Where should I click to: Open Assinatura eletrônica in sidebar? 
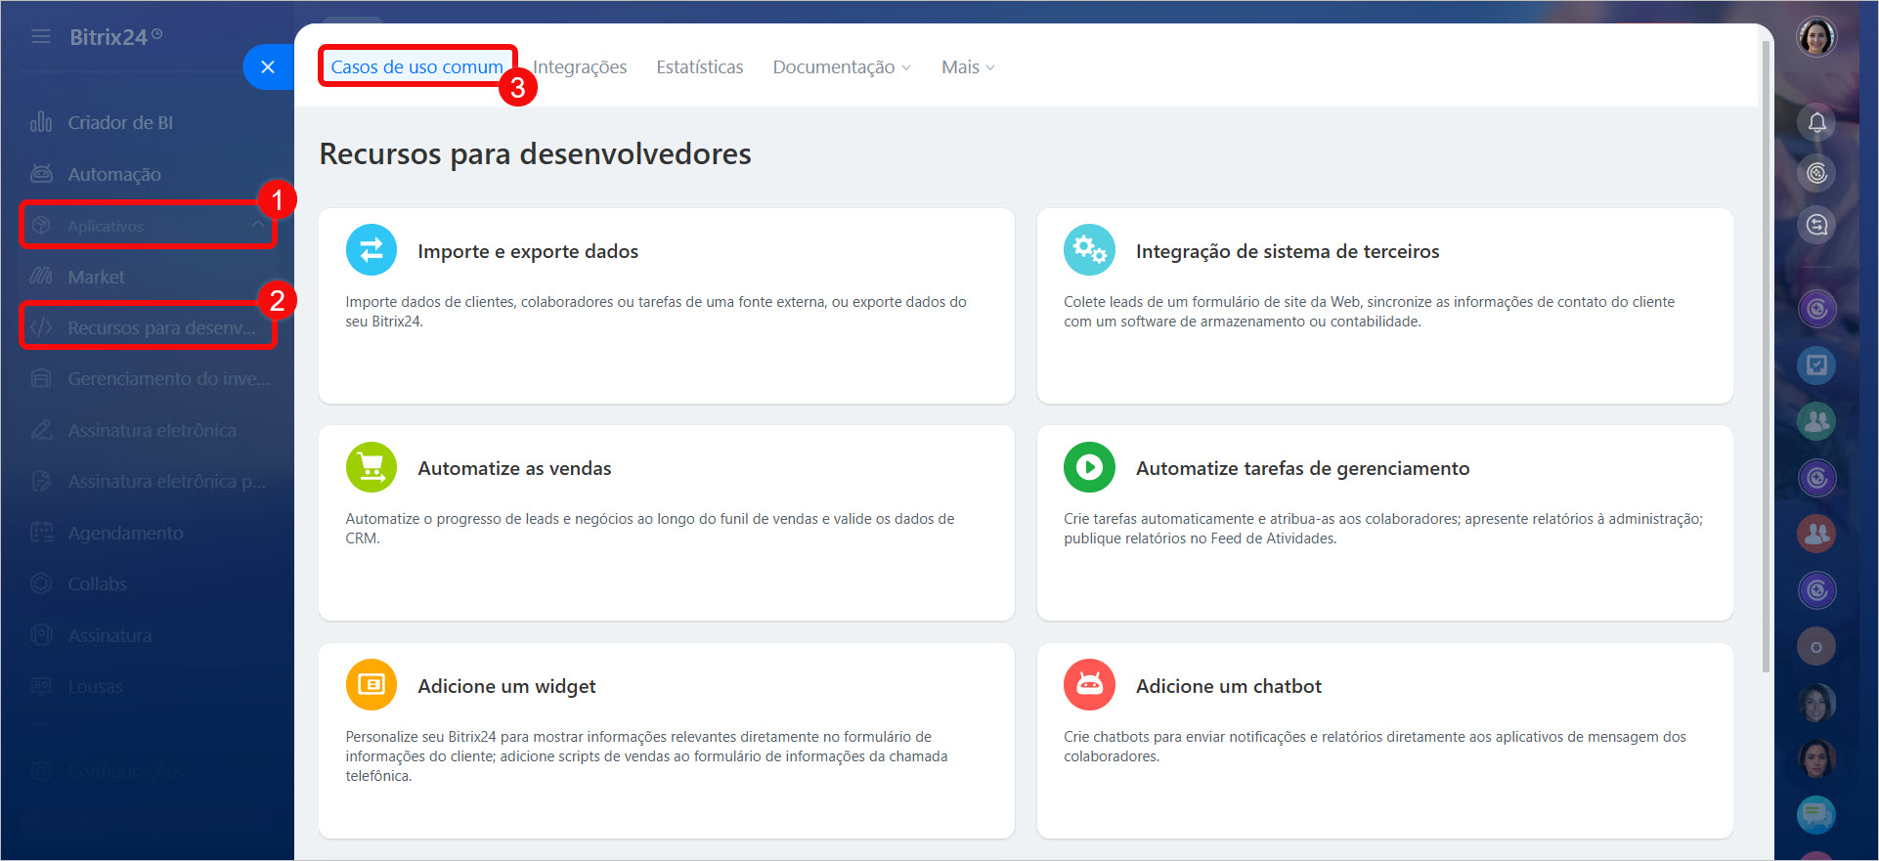(152, 430)
